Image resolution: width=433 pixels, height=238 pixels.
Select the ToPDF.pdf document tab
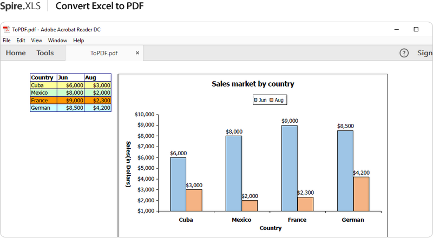104,53
